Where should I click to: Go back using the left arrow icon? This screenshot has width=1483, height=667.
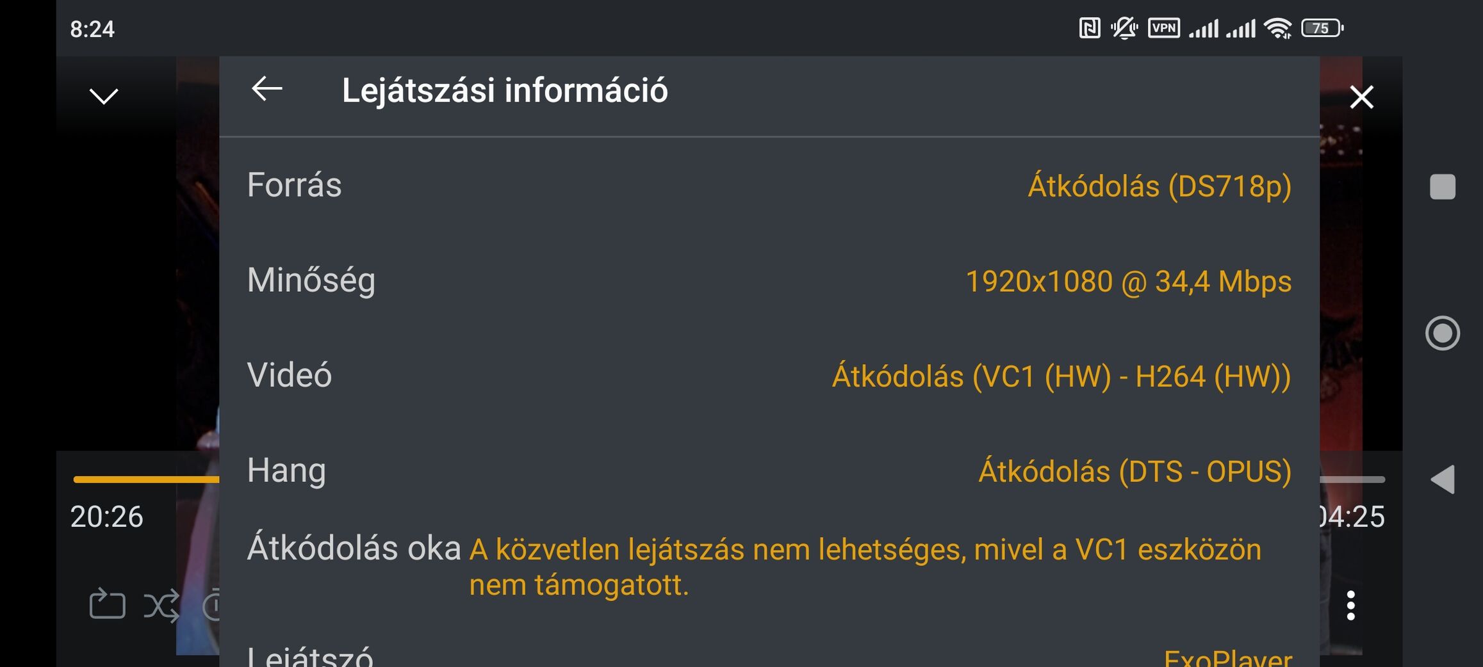(x=267, y=89)
